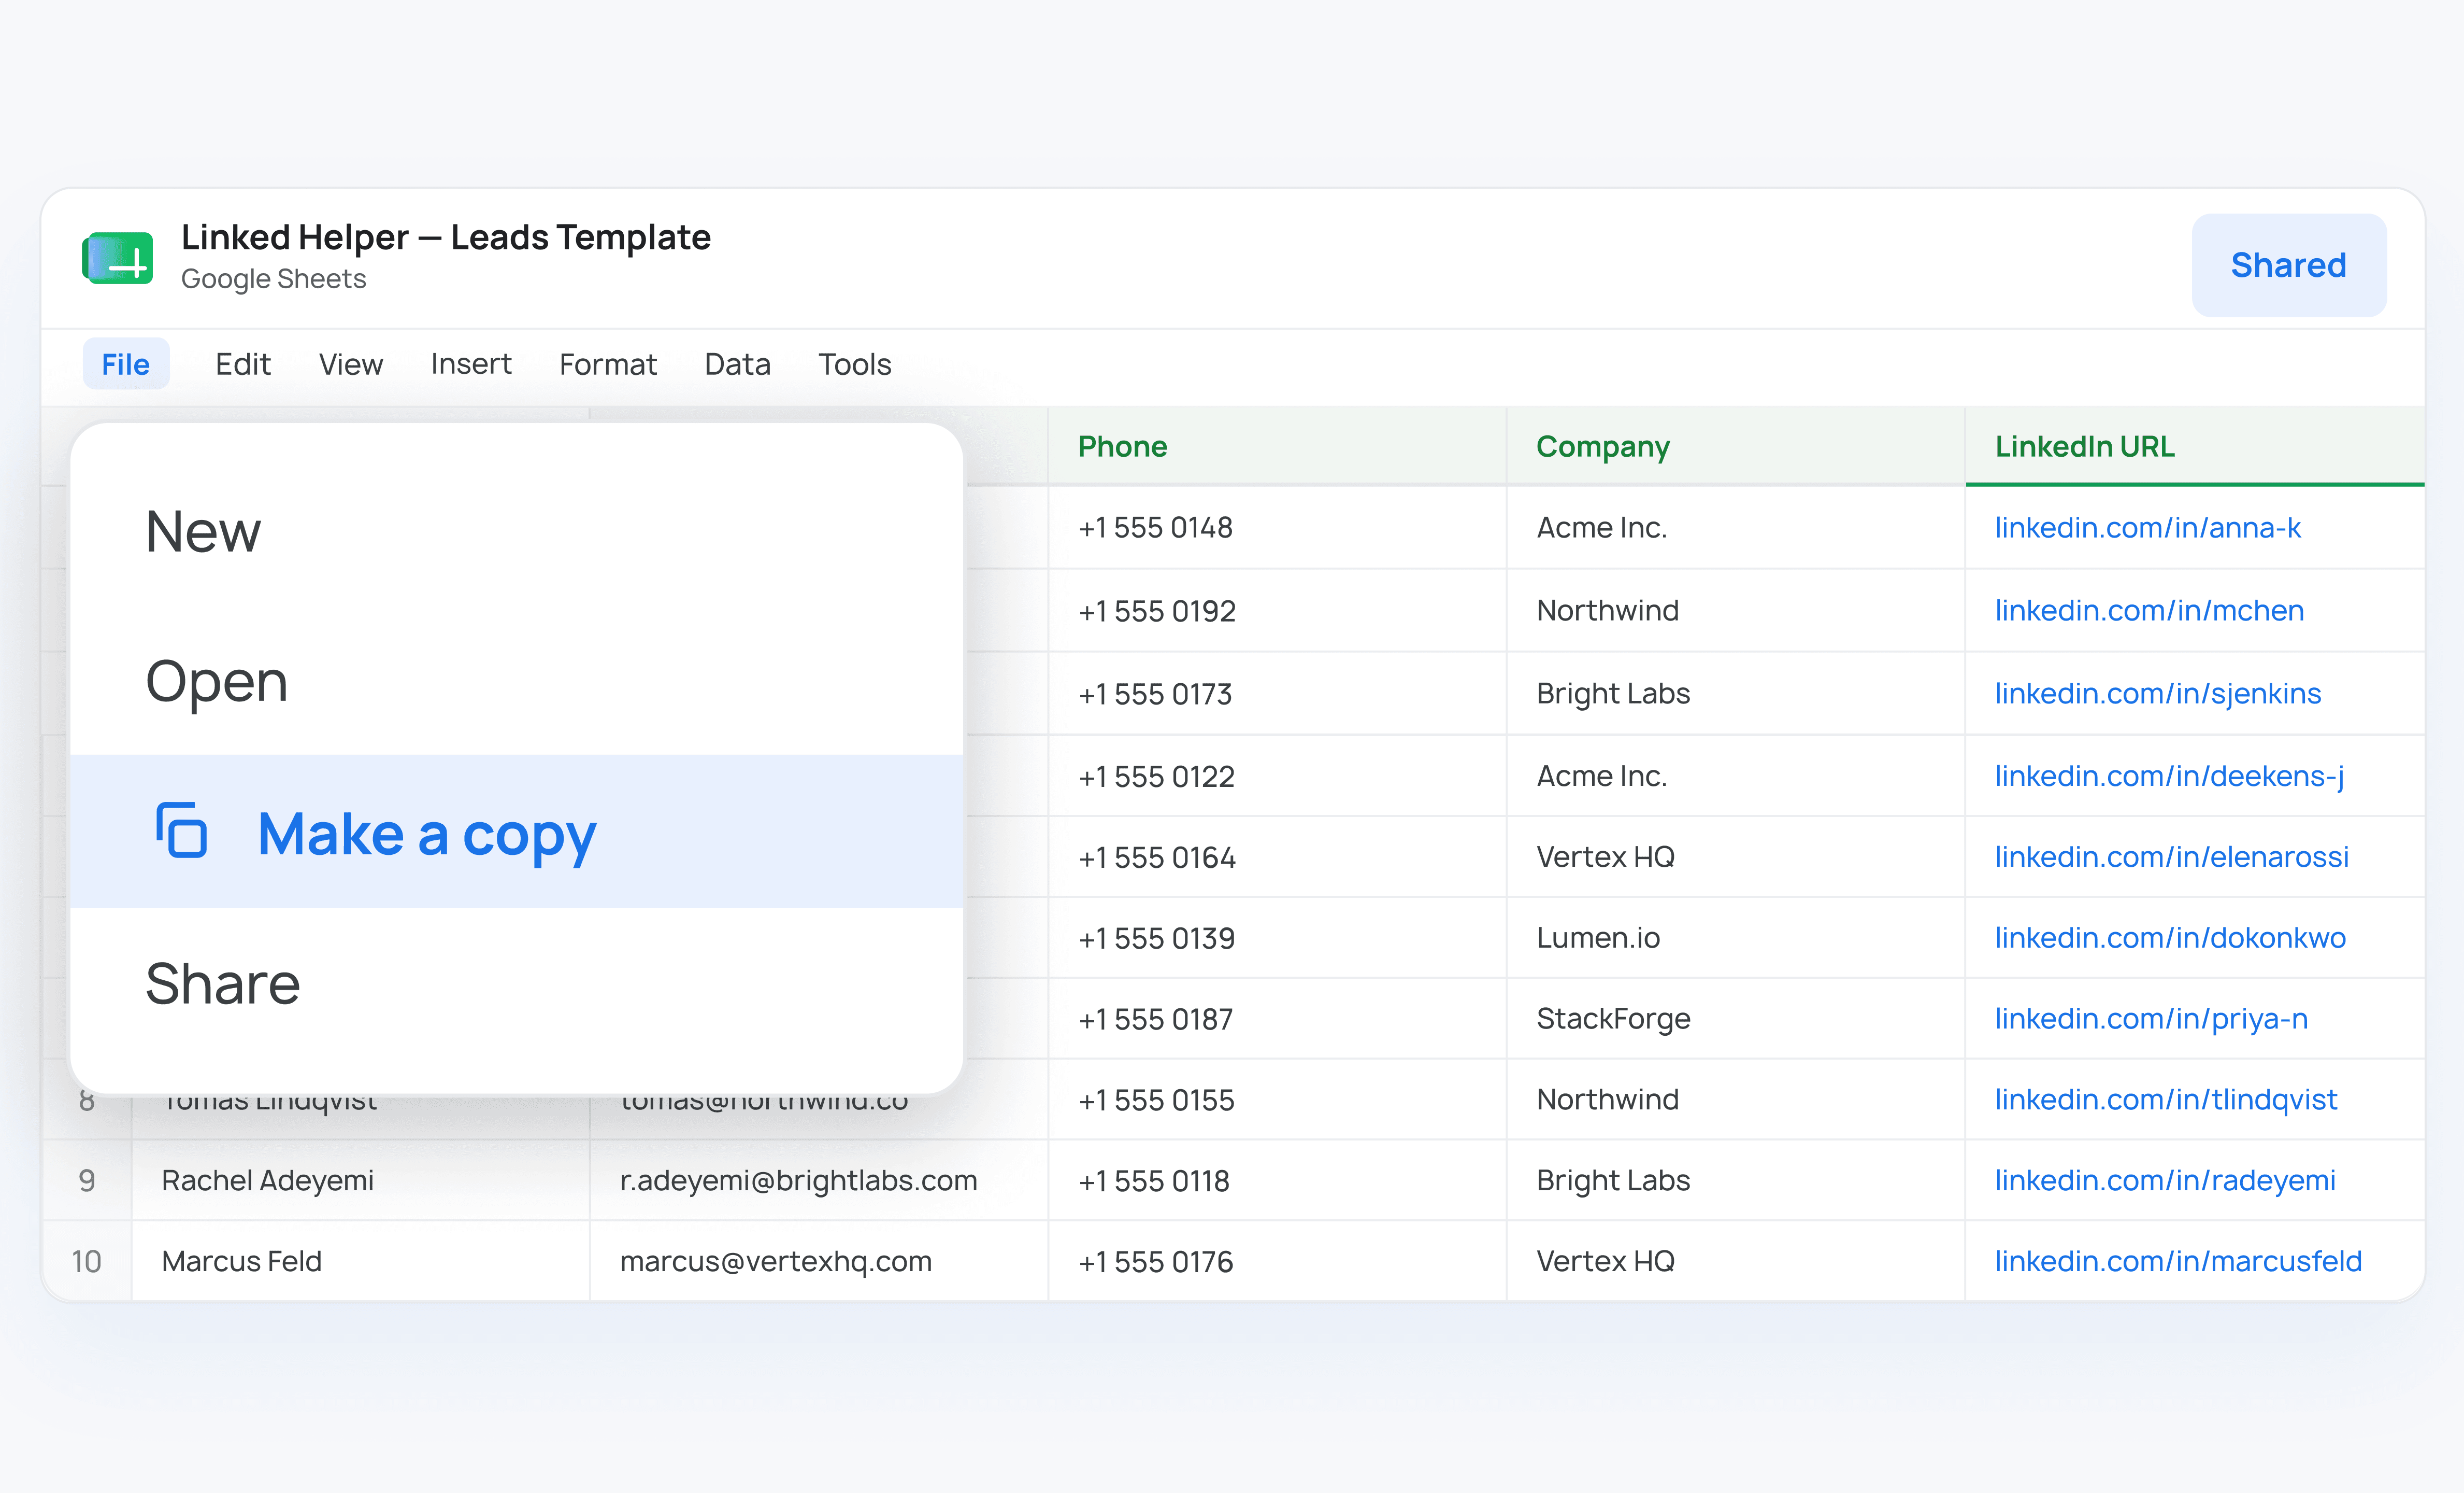The height and width of the screenshot is (1493, 2464).
Task: Select the Lumen.io company cell
Action: pos(1736,939)
